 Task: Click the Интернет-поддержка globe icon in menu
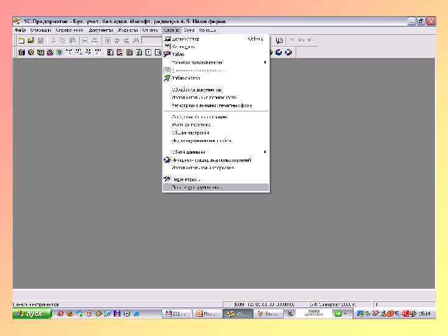click(167, 160)
